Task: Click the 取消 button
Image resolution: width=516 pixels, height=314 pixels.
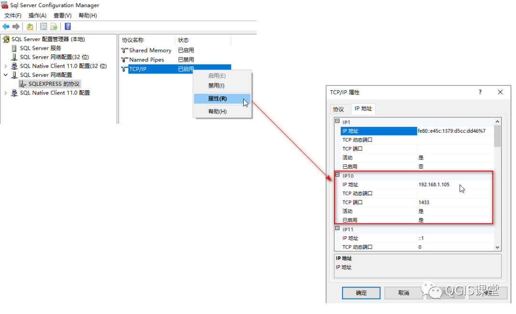Action: (x=403, y=293)
